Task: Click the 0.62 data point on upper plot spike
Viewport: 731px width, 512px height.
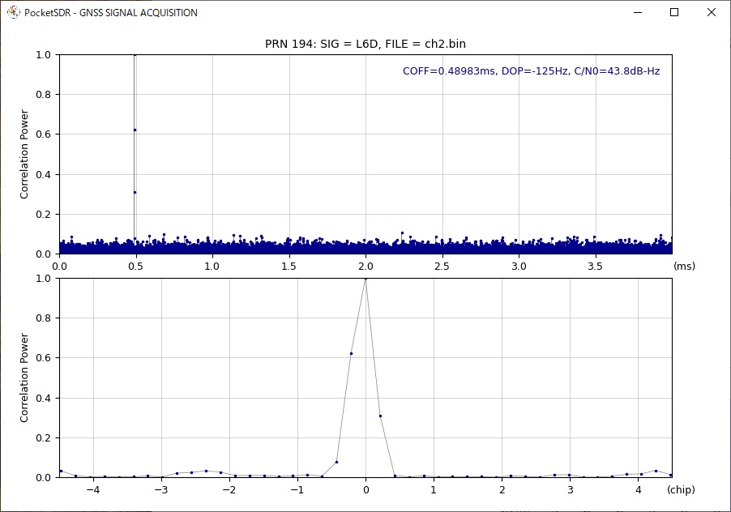Action: (x=135, y=130)
